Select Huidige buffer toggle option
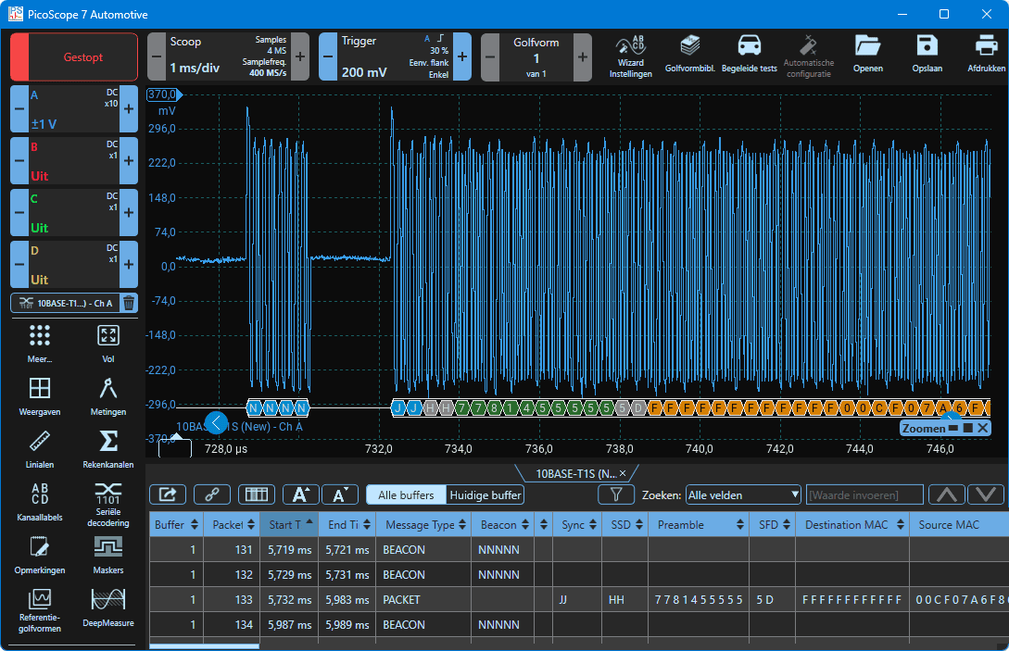1009x651 pixels. (485, 495)
